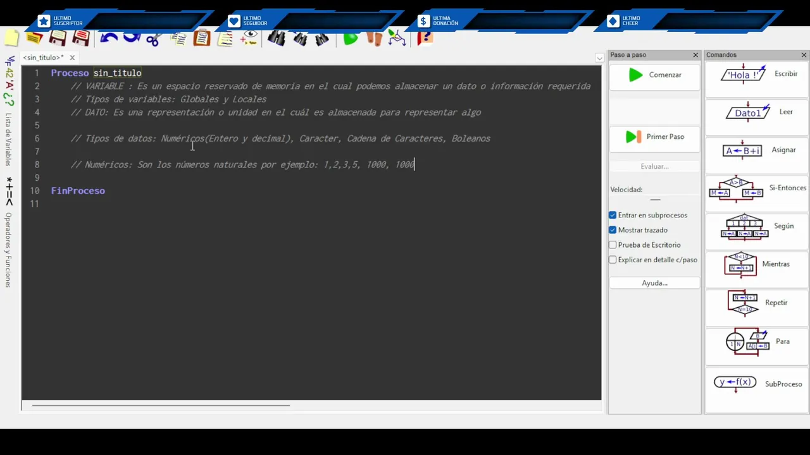The image size is (810, 455).
Task: Draw the flowchart with the diagram icon
Action: pyautogui.click(x=397, y=39)
